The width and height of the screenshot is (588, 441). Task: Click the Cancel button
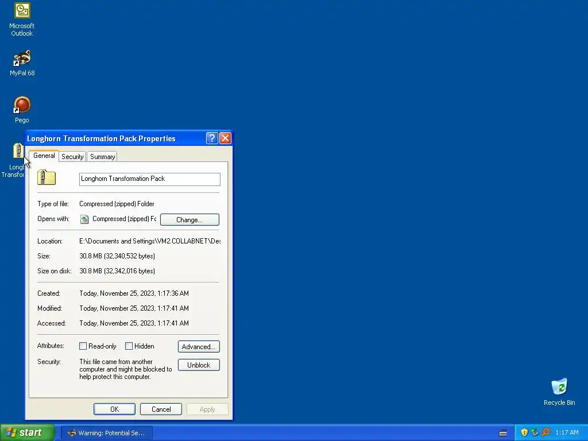(x=161, y=409)
